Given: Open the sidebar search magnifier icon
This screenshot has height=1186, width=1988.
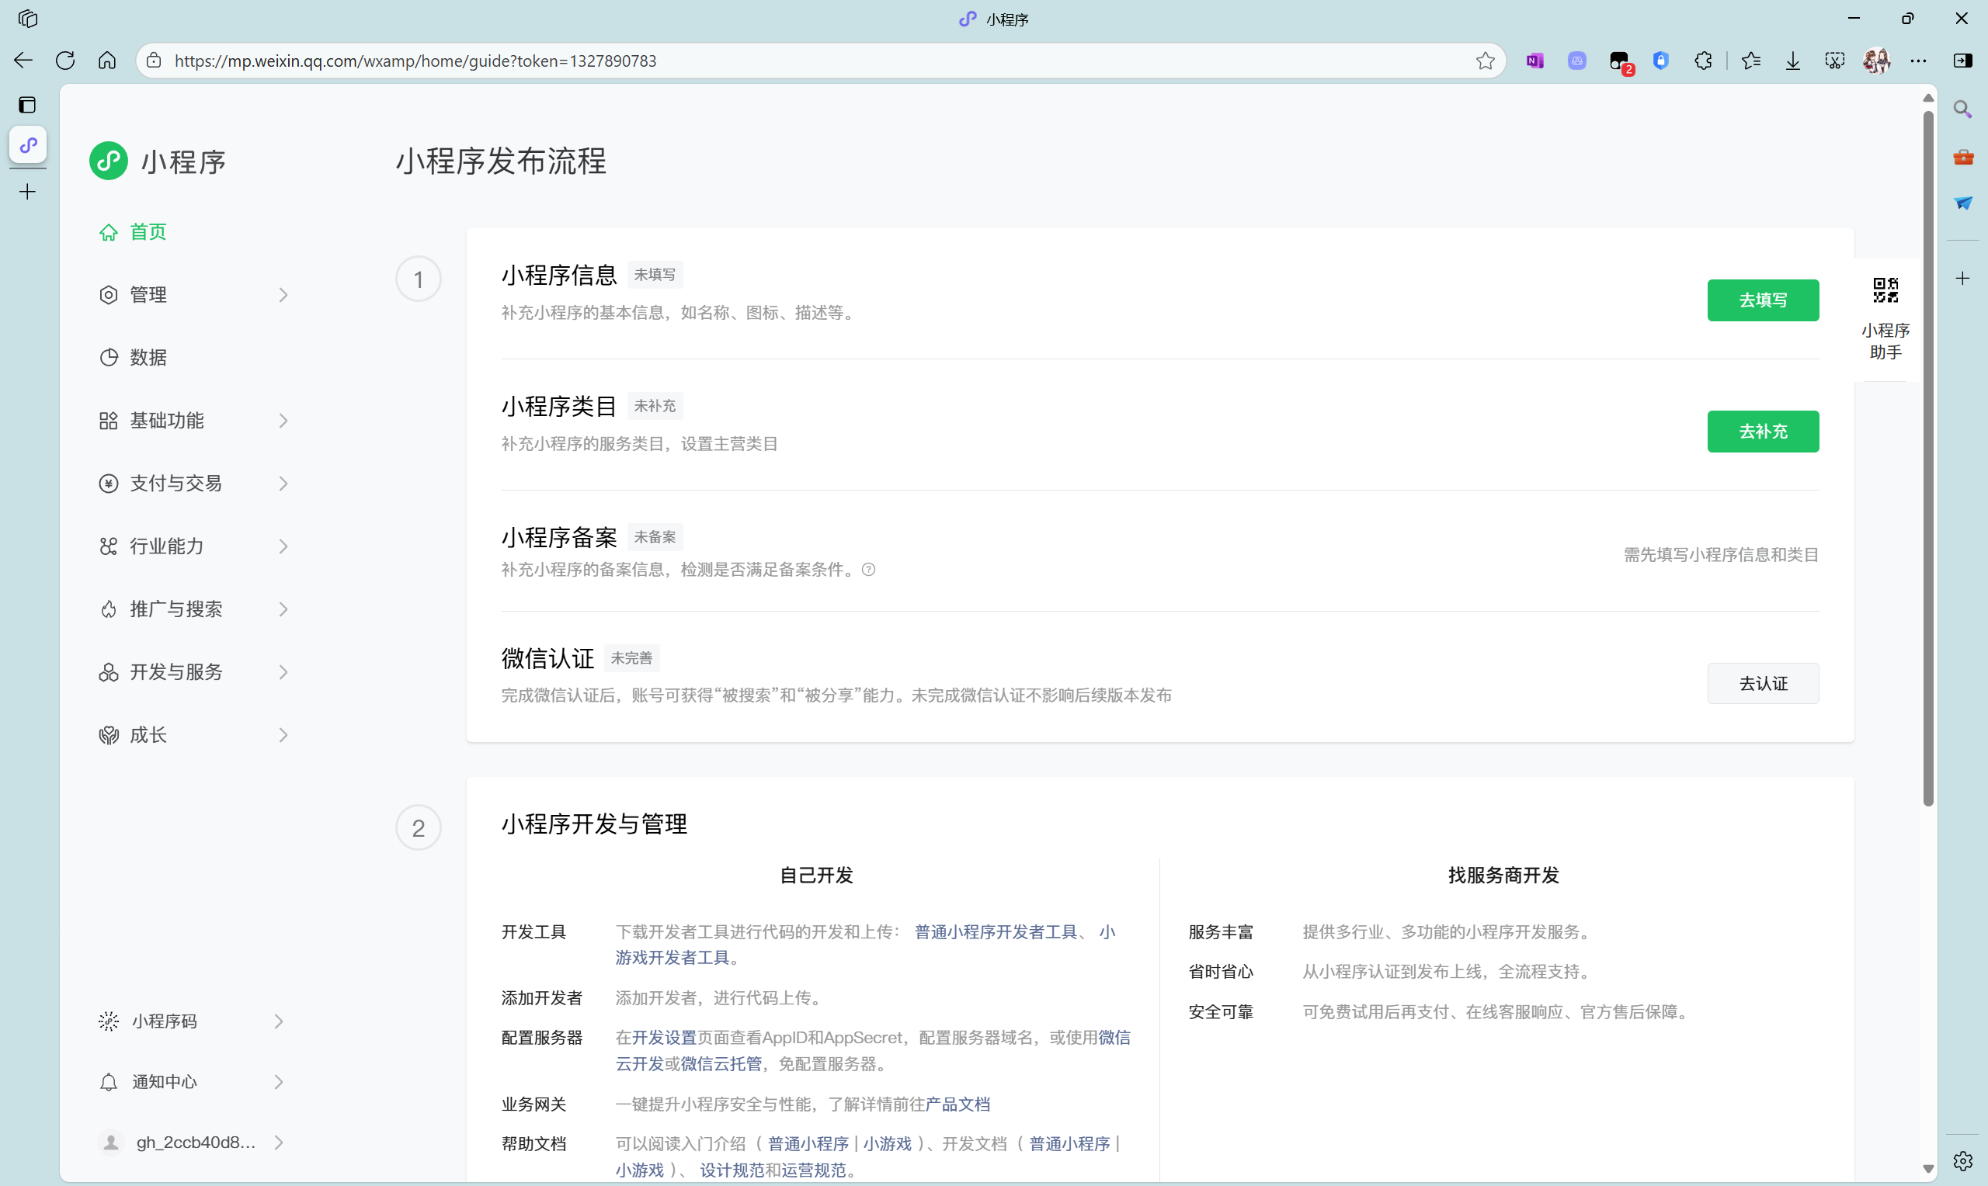Looking at the screenshot, I should 1962,109.
